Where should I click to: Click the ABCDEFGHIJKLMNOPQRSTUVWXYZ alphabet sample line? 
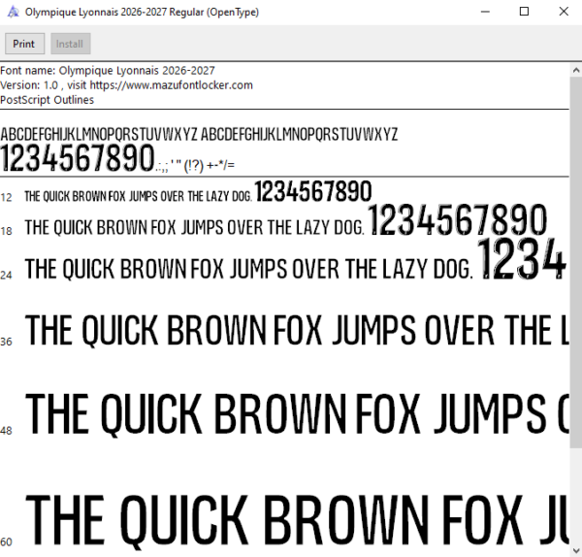(x=199, y=134)
